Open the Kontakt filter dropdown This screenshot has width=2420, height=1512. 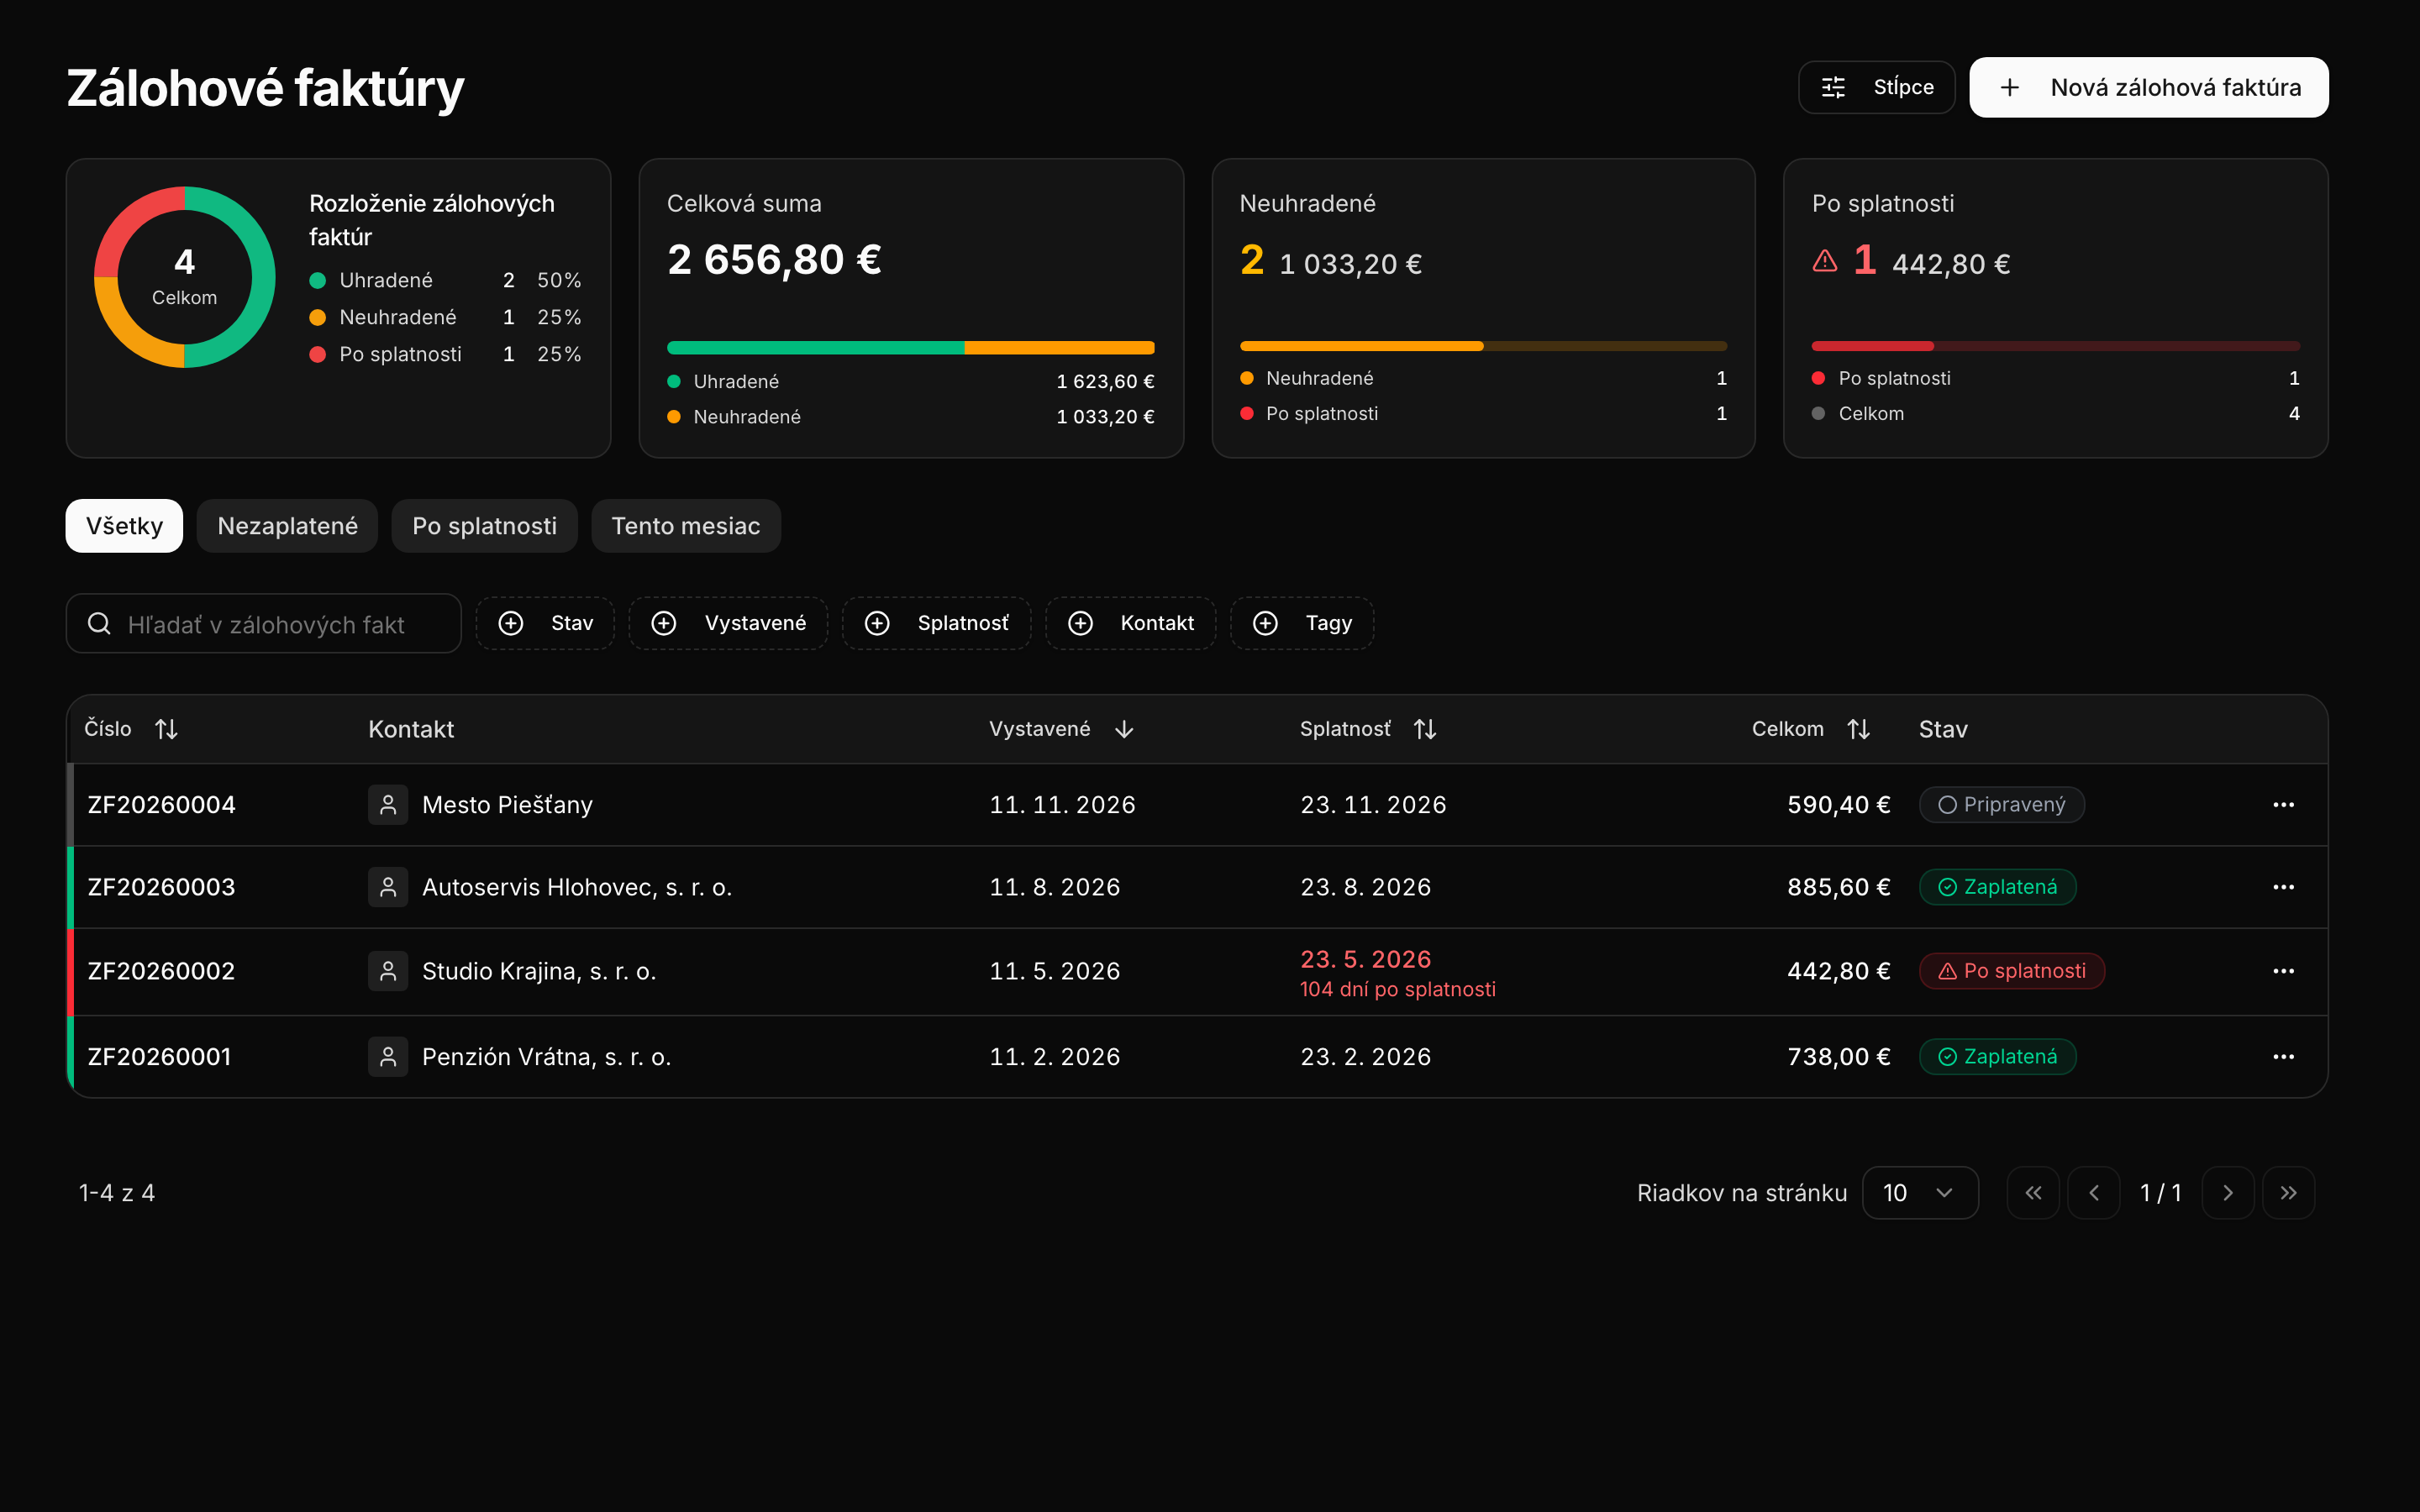coord(1130,623)
